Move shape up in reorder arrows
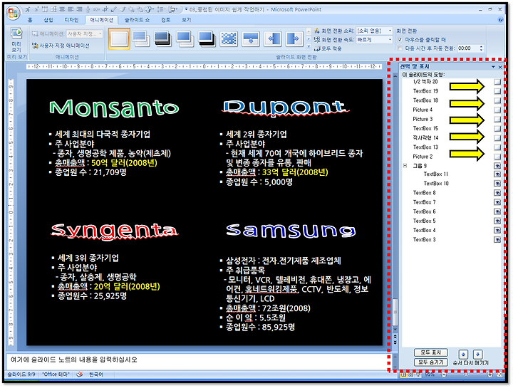The width and height of the screenshot is (513, 388). click(x=463, y=355)
